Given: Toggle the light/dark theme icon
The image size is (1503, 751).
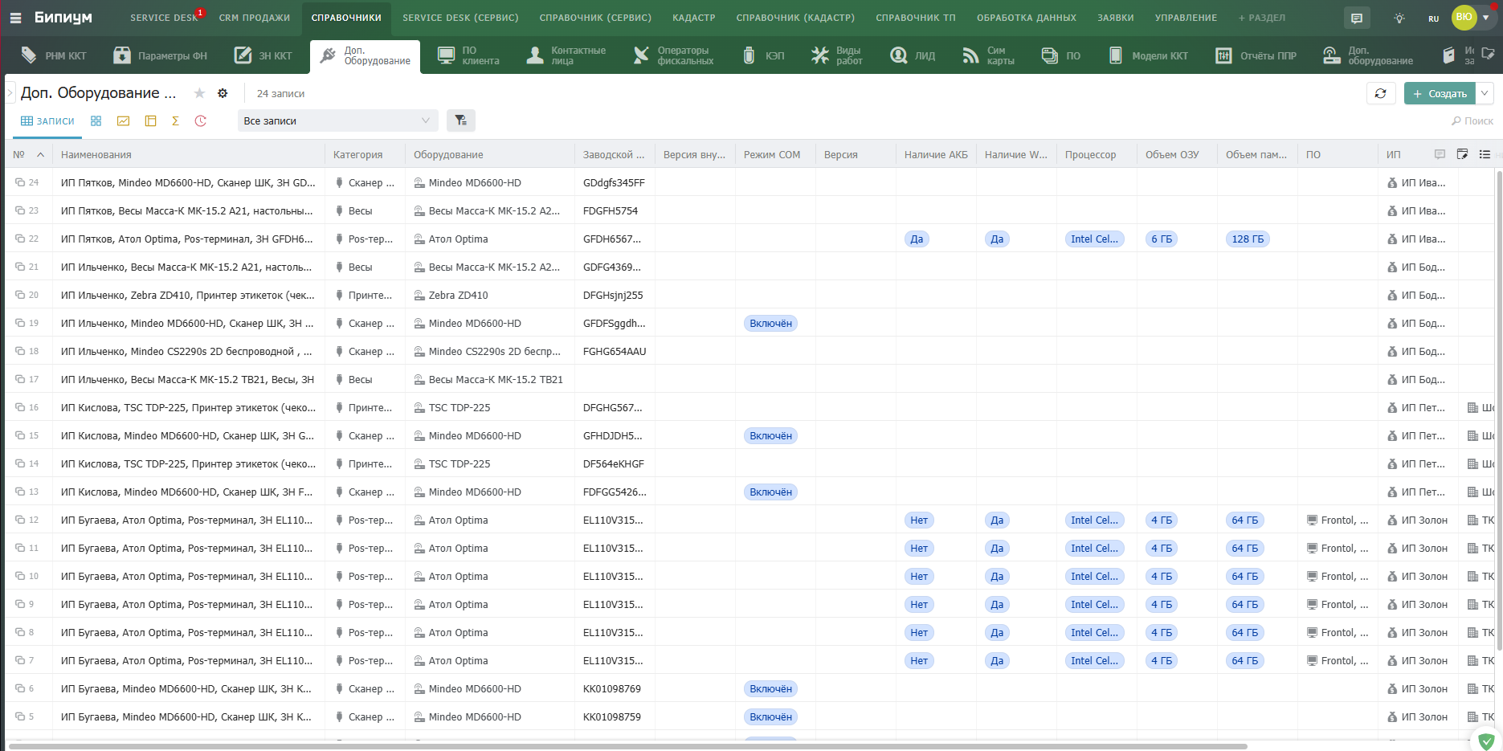Looking at the screenshot, I should (1399, 18).
